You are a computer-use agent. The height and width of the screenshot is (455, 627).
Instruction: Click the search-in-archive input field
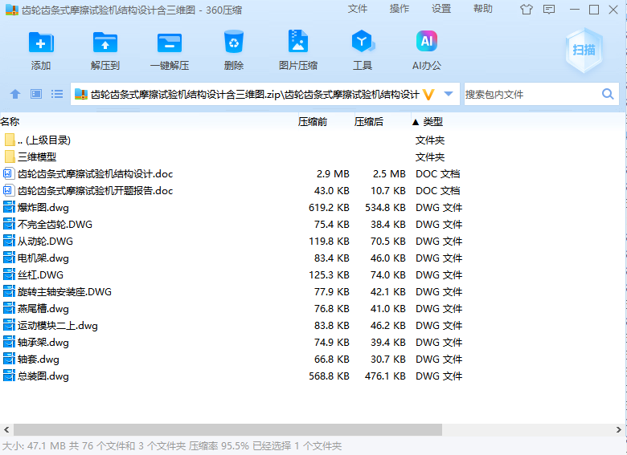(x=532, y=95)
